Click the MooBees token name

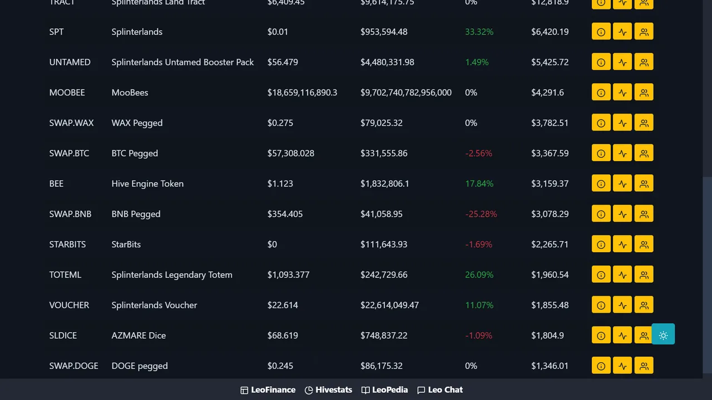click(x=130, y=93)
